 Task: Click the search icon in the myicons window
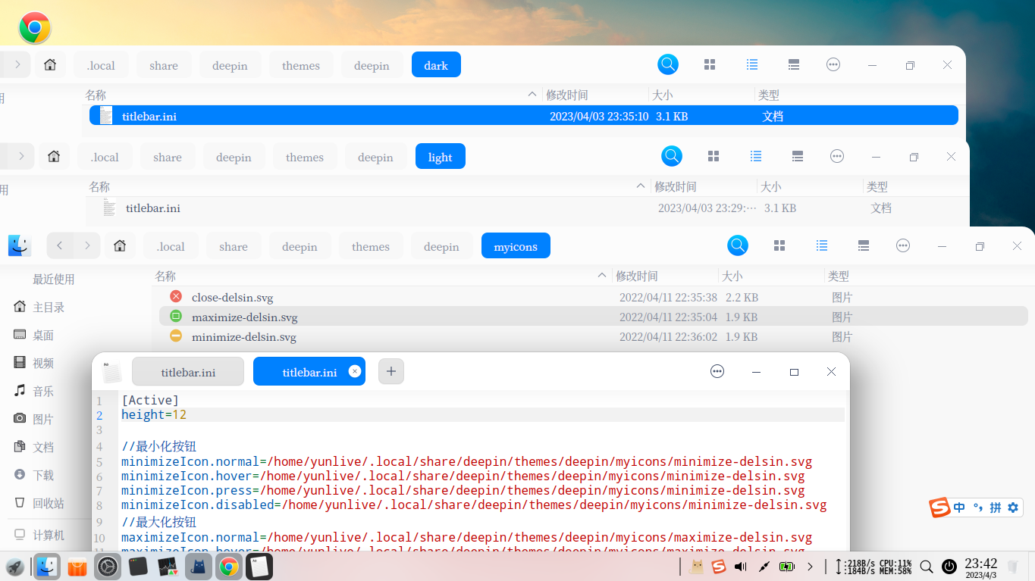738,245
